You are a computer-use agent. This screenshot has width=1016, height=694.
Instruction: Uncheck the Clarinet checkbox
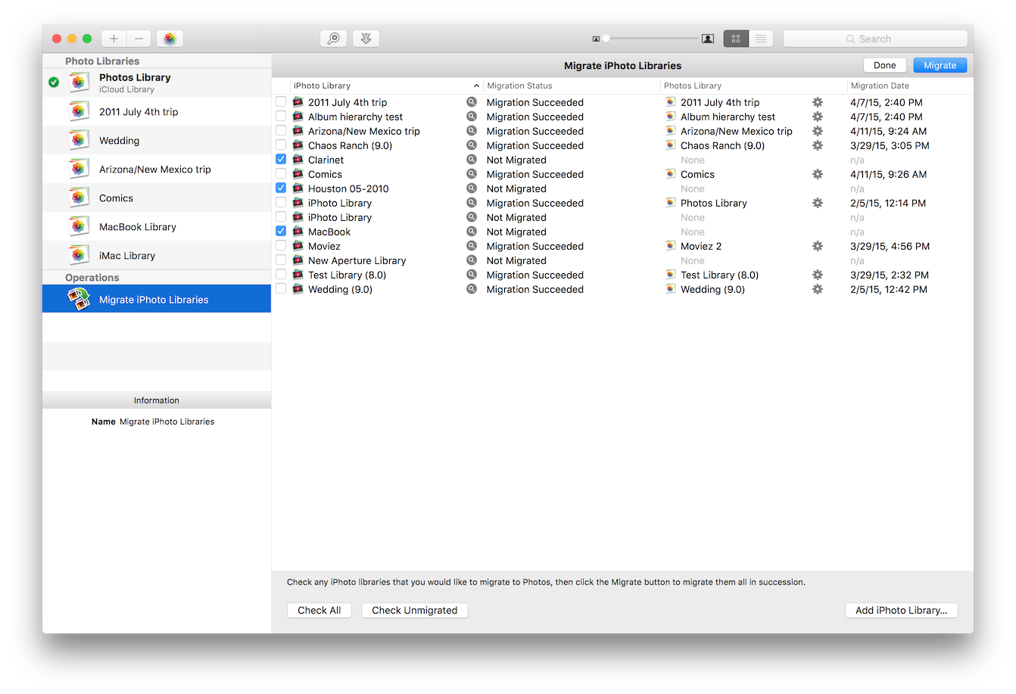(281, 160)
